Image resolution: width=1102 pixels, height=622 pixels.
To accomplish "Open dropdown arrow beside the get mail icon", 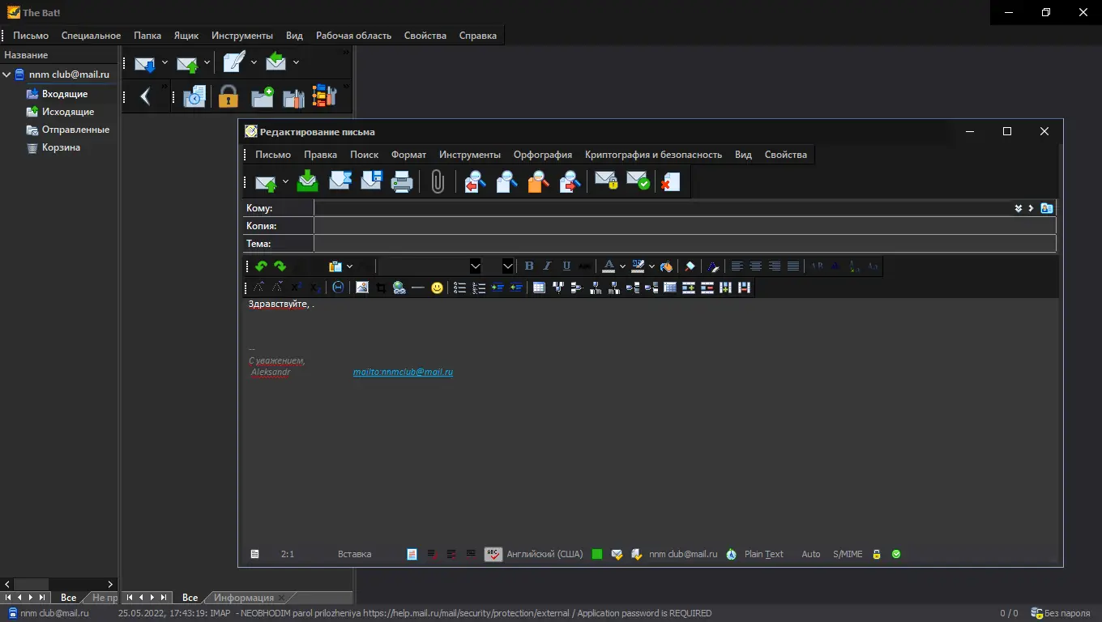I will coord(164,62).
